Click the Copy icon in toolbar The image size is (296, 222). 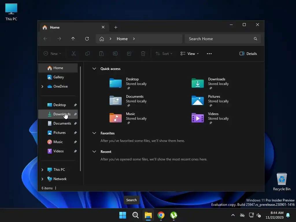click(88, 53)
